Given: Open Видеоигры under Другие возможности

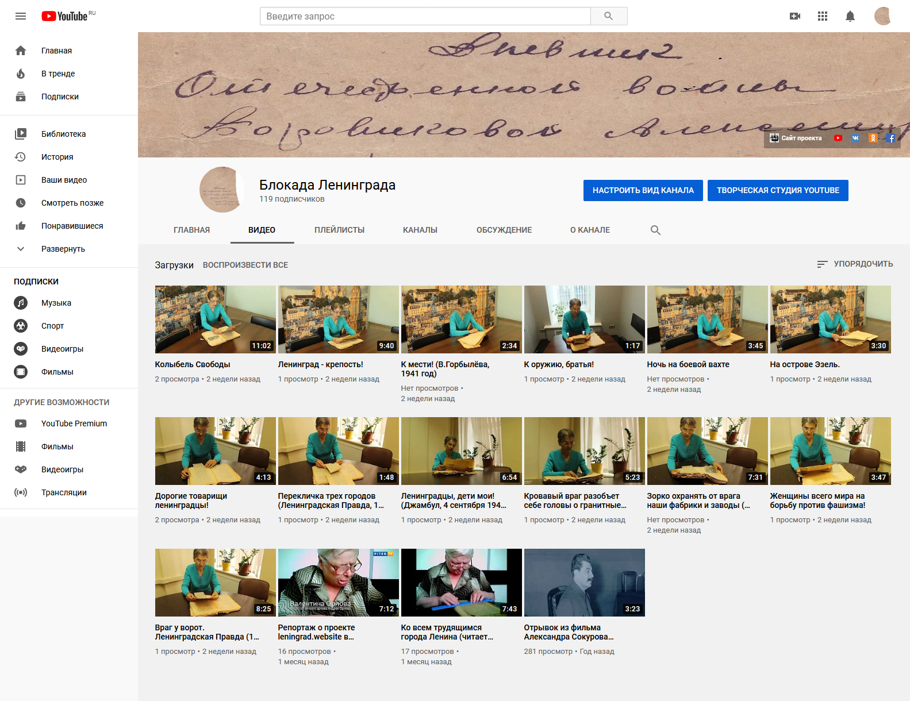Looking at the screenshot, I should [69, 469].
